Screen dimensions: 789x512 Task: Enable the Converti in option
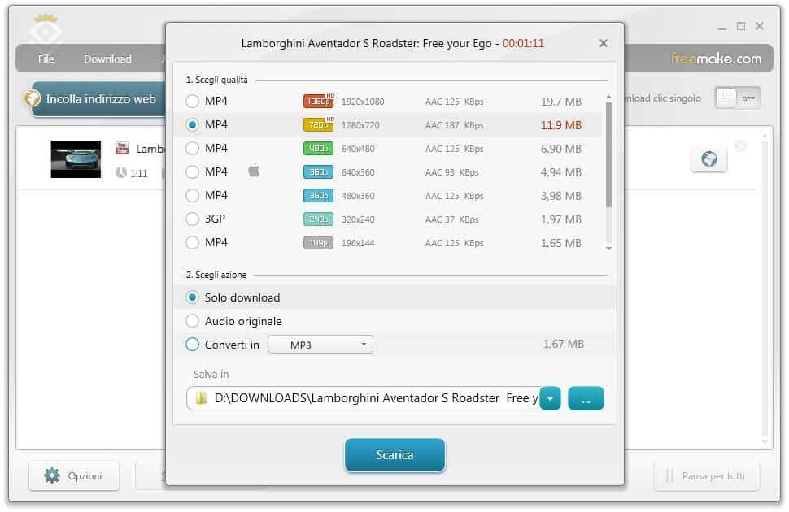pos(192,345)
